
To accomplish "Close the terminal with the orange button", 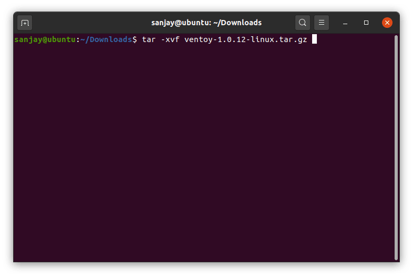I will [387, 23].
